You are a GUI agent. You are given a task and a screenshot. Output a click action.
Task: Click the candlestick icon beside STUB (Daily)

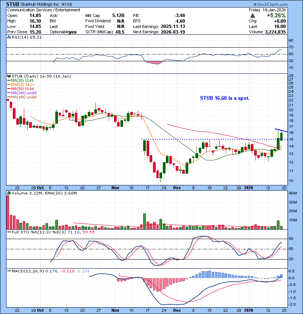pos(9,76)
